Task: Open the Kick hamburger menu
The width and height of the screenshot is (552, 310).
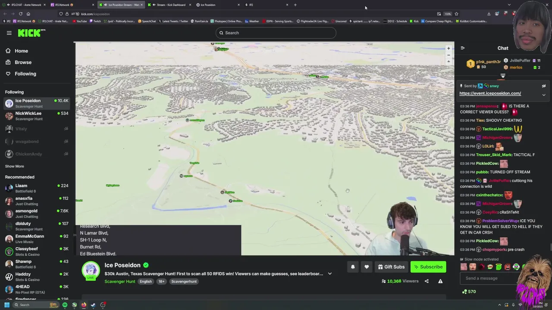Action: 9,33
